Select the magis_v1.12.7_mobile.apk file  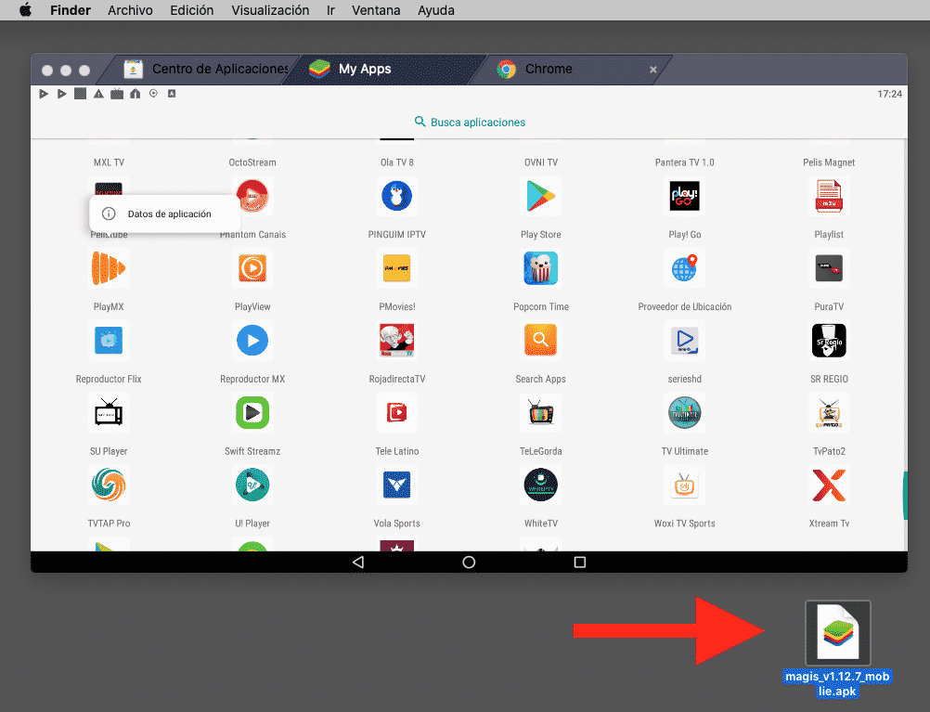pos(837,632)
